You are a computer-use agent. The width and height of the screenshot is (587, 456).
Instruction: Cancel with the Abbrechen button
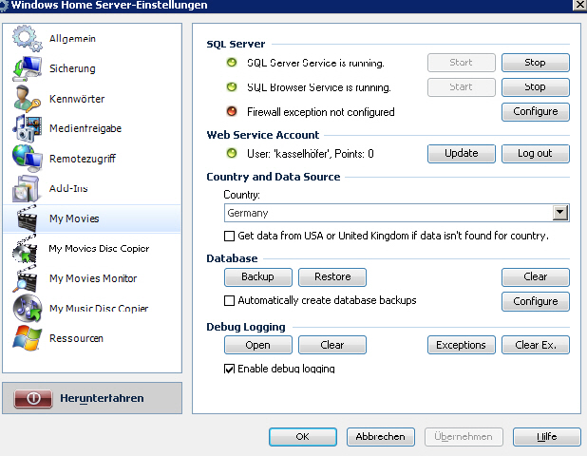coord(380,437)
